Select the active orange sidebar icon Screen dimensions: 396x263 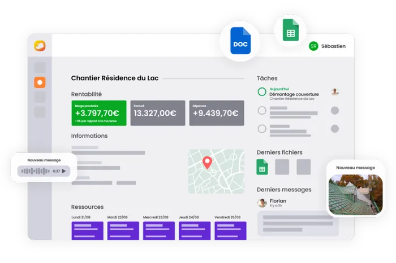(40, 82)
